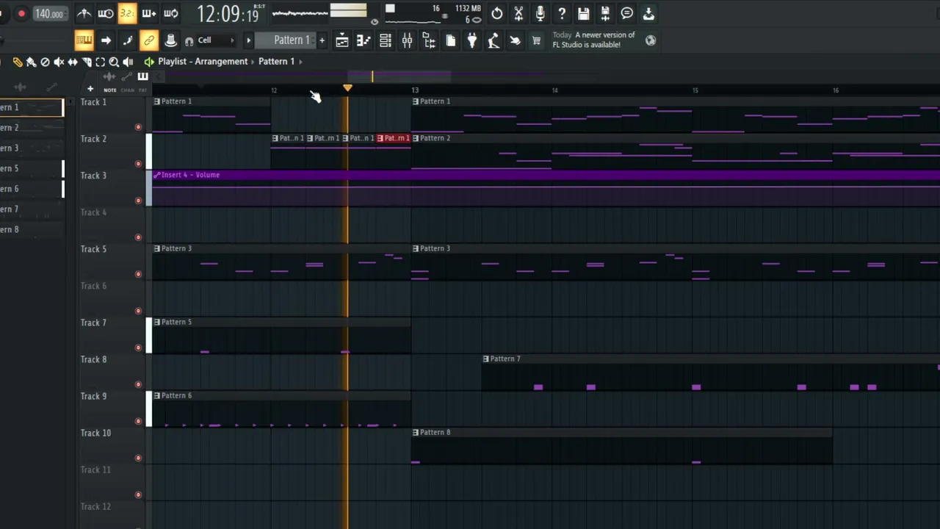The image size is (940, 529).
Task: Open the Pattern 2 clip menu
Action: pos(416,138)
